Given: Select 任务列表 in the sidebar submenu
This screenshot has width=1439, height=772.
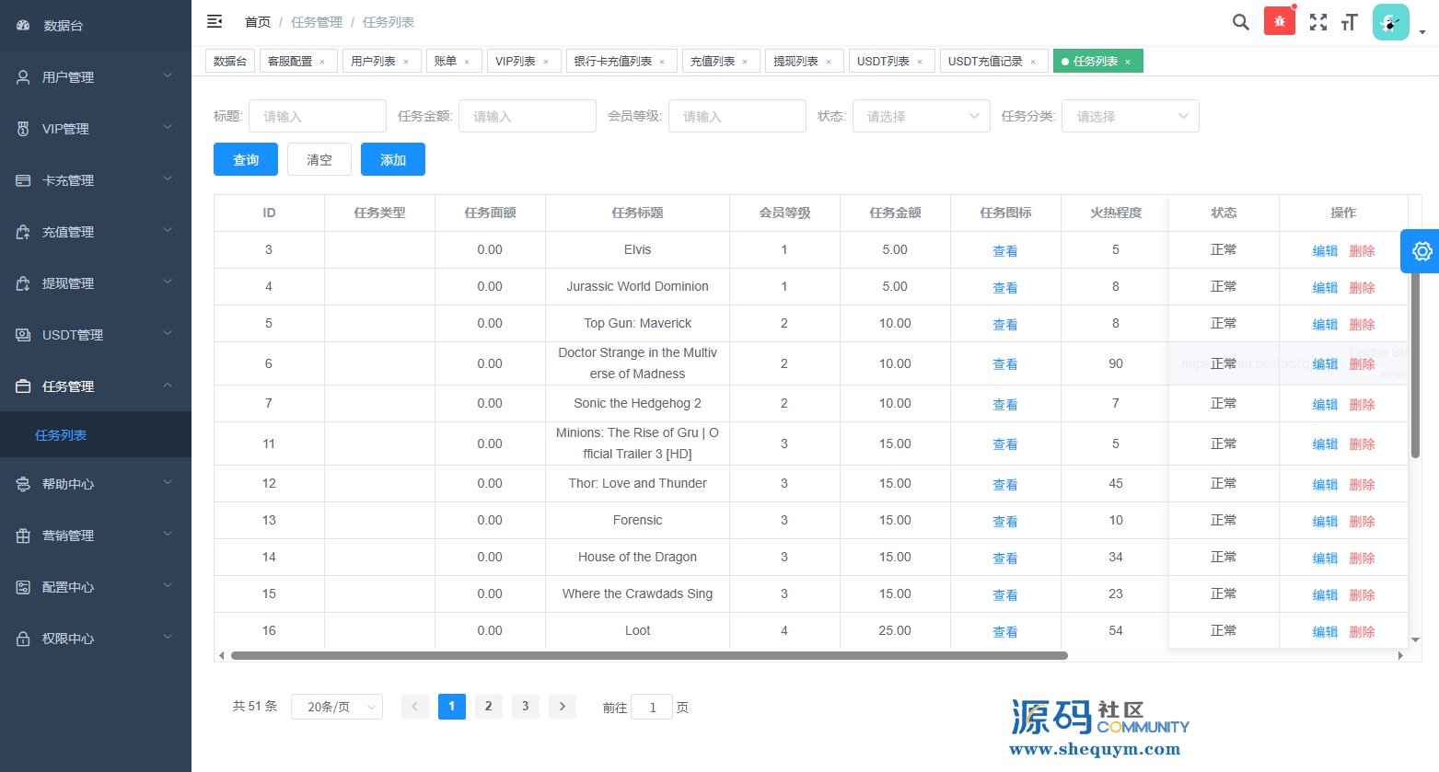Looking at the screenshot, I should tap(61, 435).
